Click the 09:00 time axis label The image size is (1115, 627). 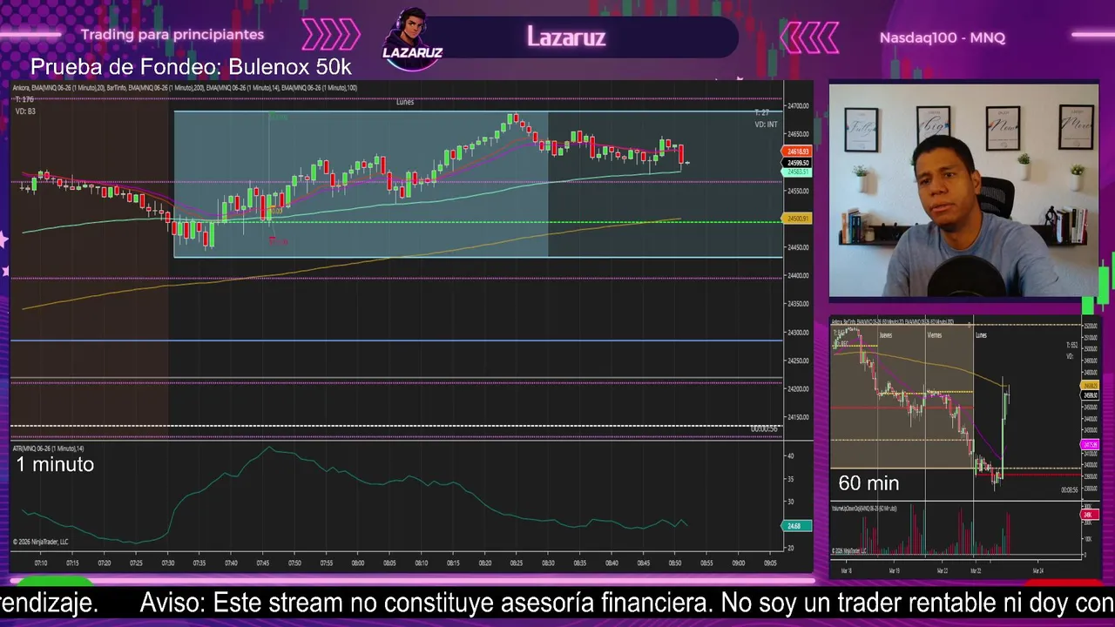[x=739, y=563]
